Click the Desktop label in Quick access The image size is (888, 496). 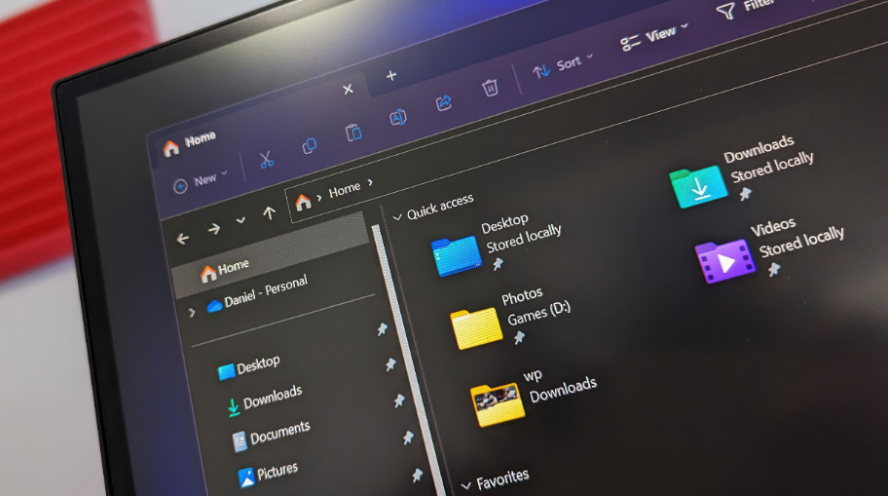(504, 223)
